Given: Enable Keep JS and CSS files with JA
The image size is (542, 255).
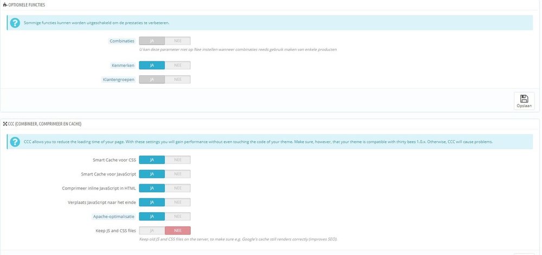Looking at the screenshot, I should click(x=152, y=230).
